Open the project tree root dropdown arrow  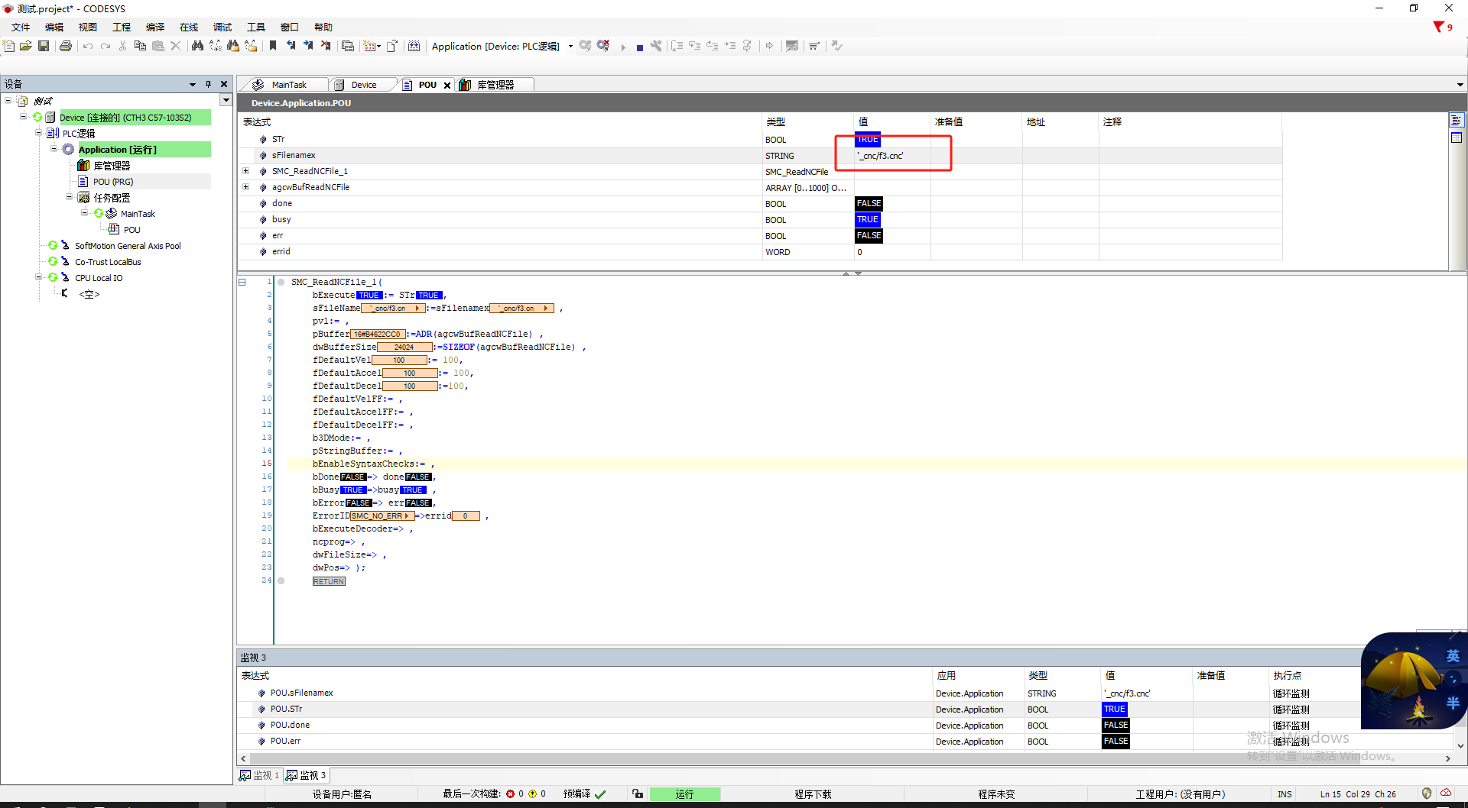click(226, 100)
